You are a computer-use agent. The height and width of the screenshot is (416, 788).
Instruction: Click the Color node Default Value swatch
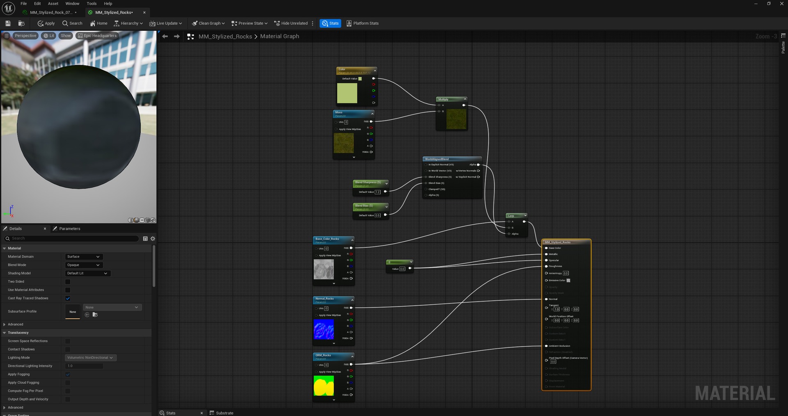pos(360,79)
